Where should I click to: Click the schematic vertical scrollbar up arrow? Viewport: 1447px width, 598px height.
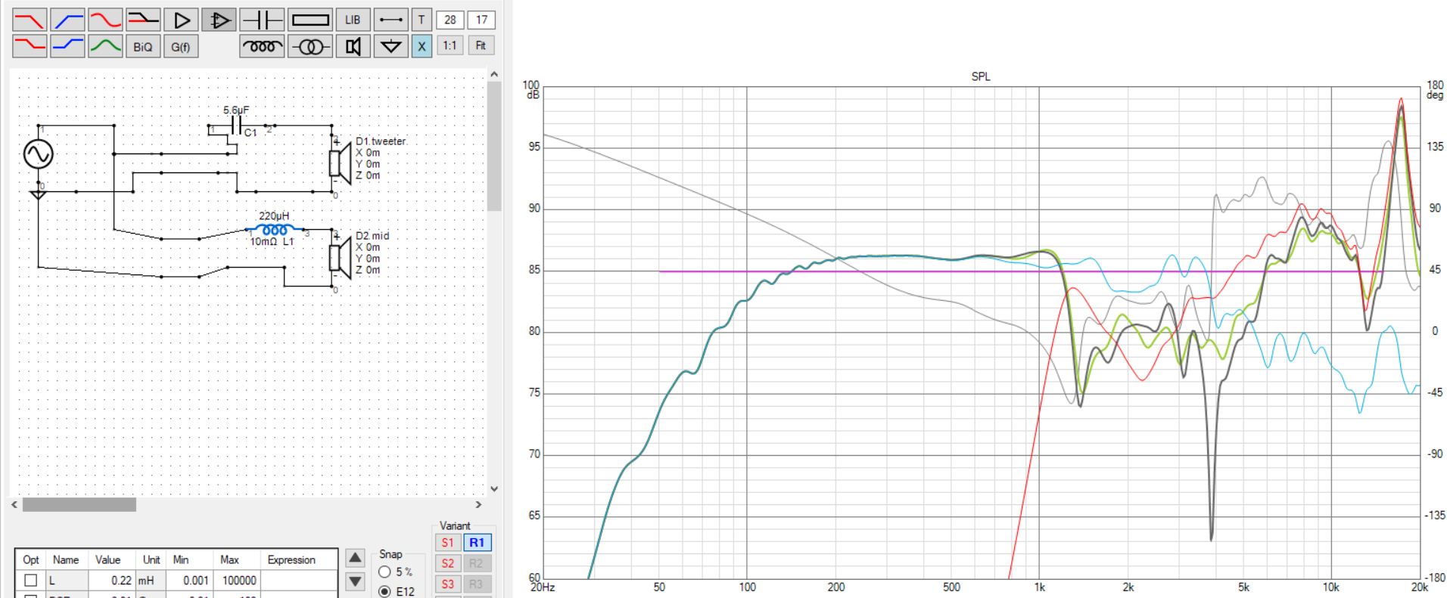494,74
